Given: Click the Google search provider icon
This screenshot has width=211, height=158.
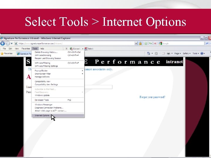Looking at the screenshot, I should coord(160,43).
